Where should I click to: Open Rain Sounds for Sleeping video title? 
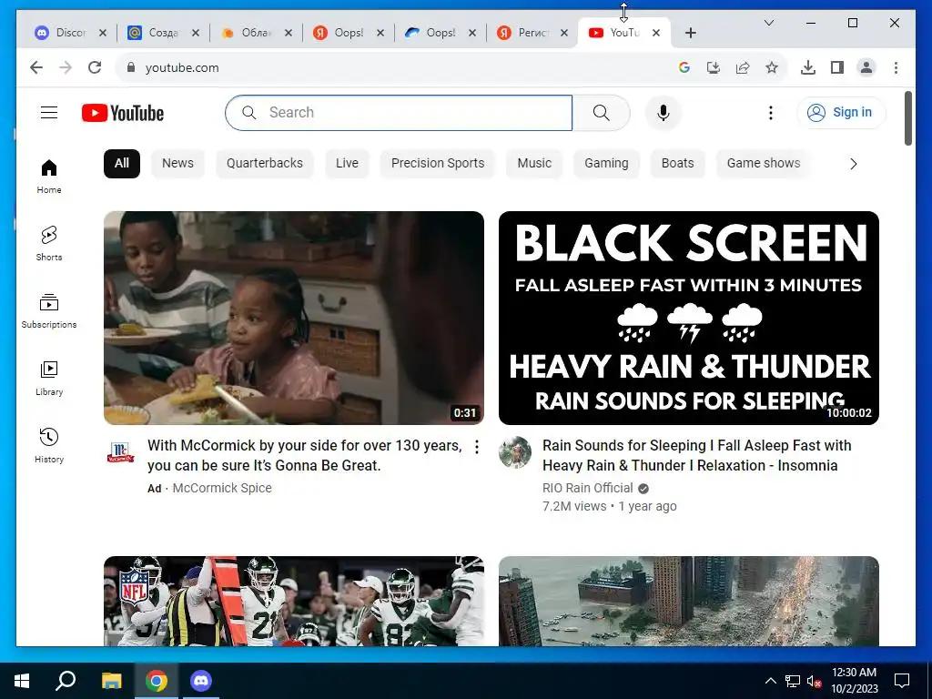696,455
